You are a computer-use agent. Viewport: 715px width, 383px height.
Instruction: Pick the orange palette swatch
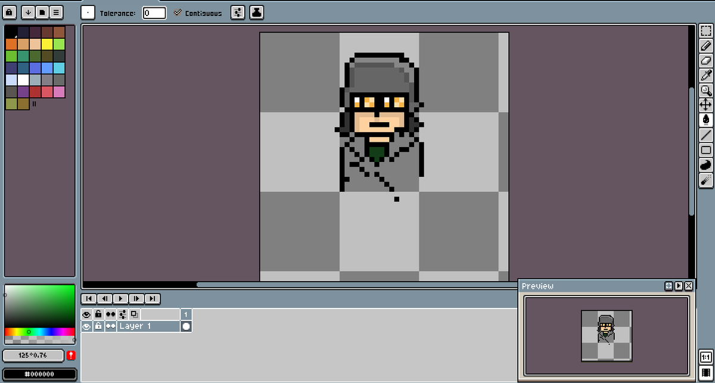pos(11,43)
